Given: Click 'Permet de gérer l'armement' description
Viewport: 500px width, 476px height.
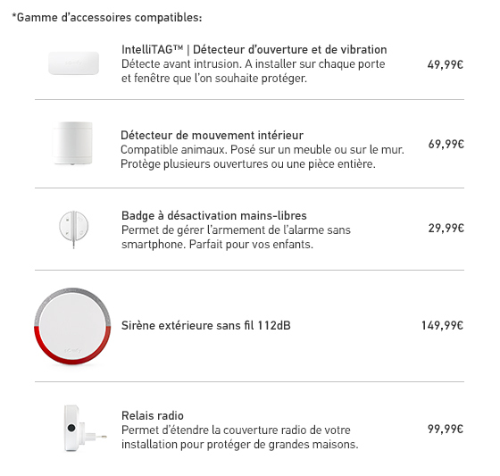Looking at the screenshot, I should pos(236,237).
